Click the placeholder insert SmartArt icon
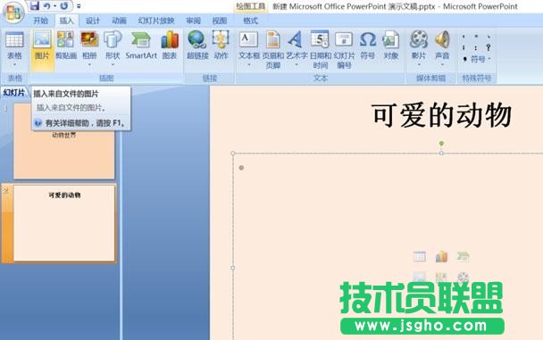The height and width of the screenshot is (340, 543). (463, 256)
